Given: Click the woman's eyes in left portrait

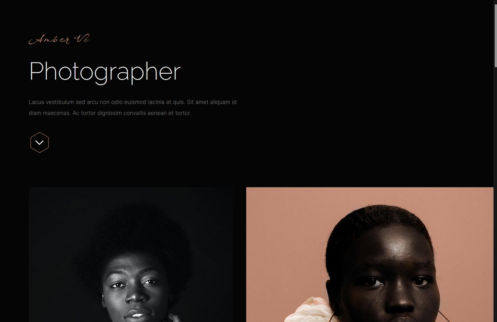Looking at the screenshot, I should point(133,283).
